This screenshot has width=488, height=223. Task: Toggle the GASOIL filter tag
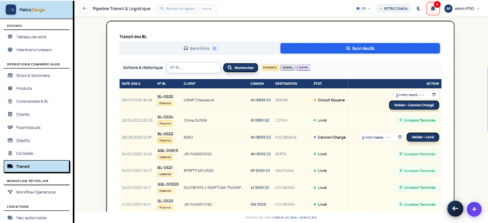coord(288,68)
